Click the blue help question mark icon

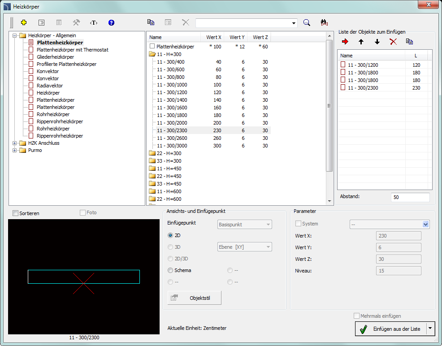click(x=112, y=22)
